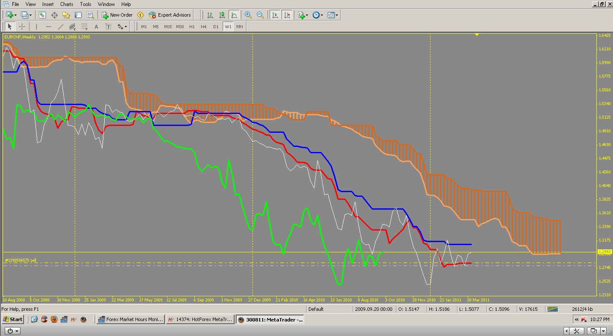613x336 pixels.
Task: Switch to MN monthly timeframe
Action: coord(240,26)
